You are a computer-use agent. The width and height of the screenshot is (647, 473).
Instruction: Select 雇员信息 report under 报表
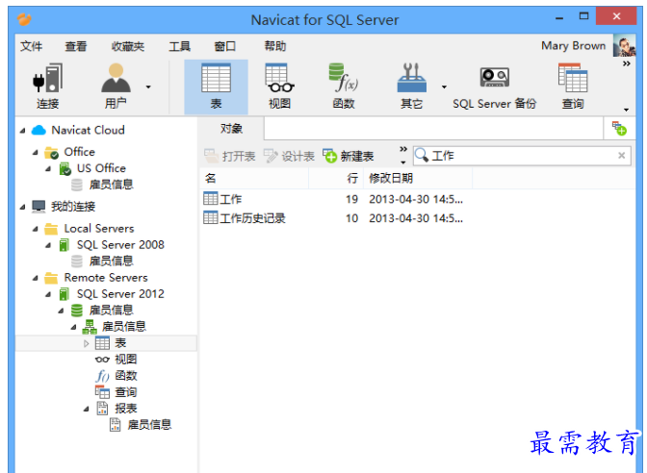(149, 425)
